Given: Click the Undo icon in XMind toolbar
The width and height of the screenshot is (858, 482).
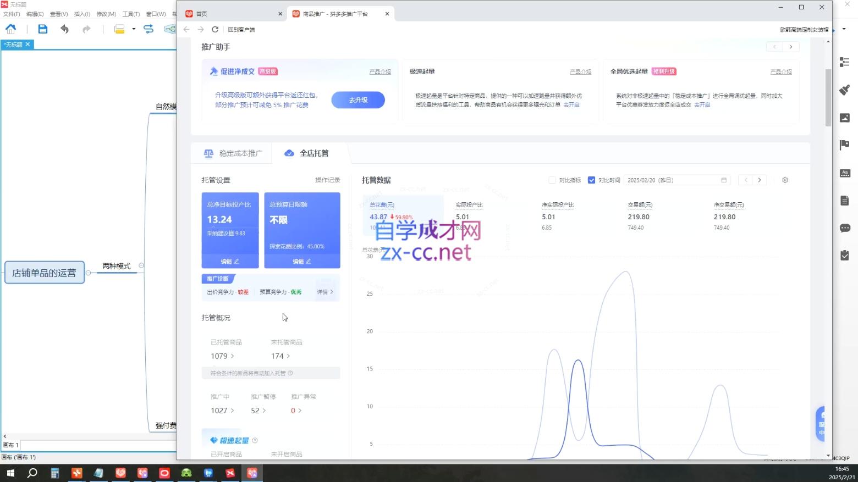Looking at the screenshot, I should pos(64,29).
